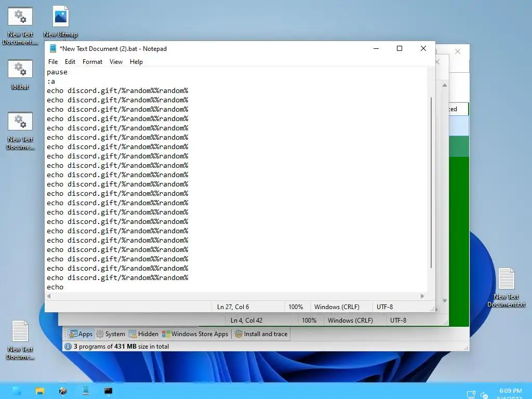Viewport: 532px width, 399px height.
Task: Open the Help menu in Notepad
Action: [x=136, y=62]
